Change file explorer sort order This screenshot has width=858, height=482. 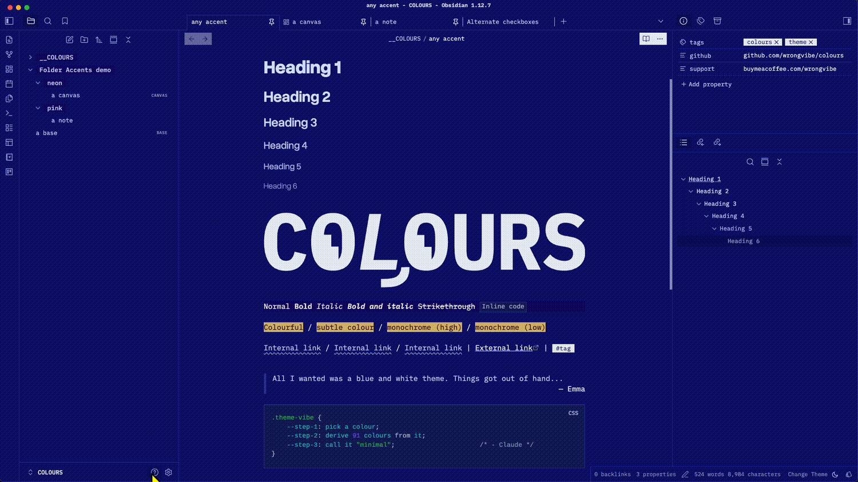pos(99,40)
